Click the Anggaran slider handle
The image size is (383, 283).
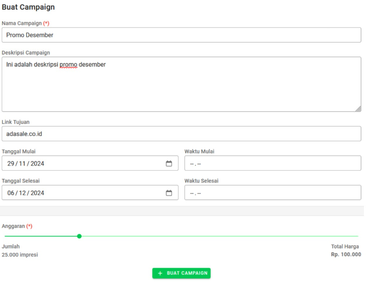79,236
